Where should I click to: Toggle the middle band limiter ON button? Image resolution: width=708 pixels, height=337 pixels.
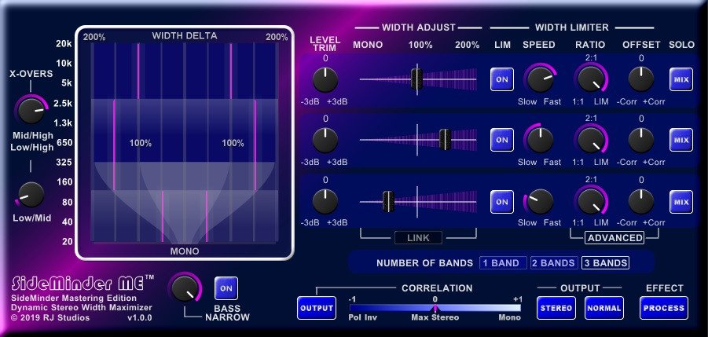coord(502,141)
